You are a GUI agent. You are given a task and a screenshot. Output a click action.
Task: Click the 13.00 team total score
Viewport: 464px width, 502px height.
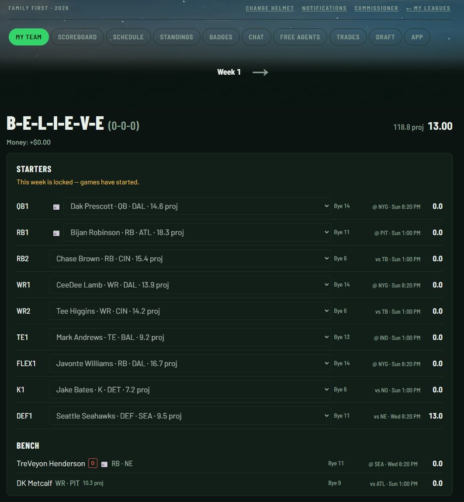pos(440,126)
